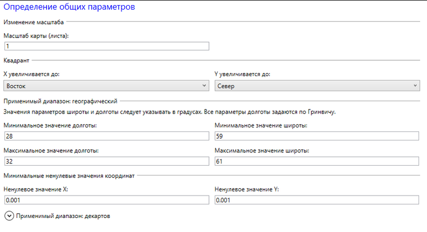The height and width of the screenshot is (232, 427).
Task: Click the 'X увеличивается до:' label
Action: tap(32, 74)
